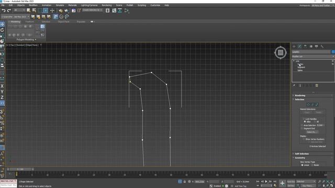Open the Create tab plus icon in command panel
This screenshot has width=335, height=188.
[x=294, y=46]
